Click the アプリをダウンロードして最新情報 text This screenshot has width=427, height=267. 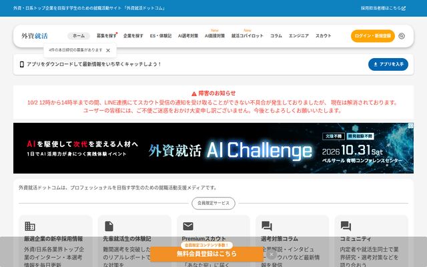pos(93,64)
